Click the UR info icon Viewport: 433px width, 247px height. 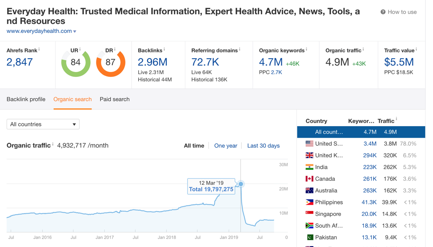80,49
